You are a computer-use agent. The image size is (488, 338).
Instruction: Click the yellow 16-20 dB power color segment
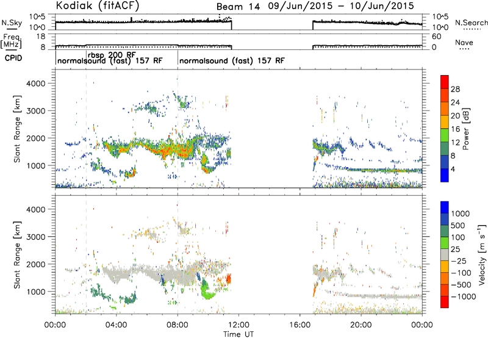[445, 122]
